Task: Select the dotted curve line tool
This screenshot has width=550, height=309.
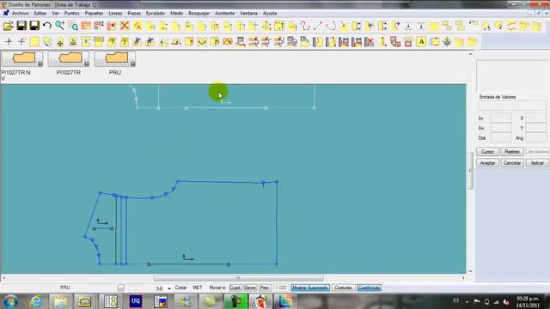Action: pyautogui.click(x=305, y=26)
